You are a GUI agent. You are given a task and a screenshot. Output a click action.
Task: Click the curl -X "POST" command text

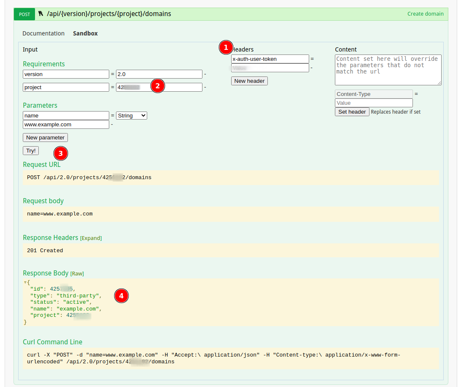(x=214, y=358)
